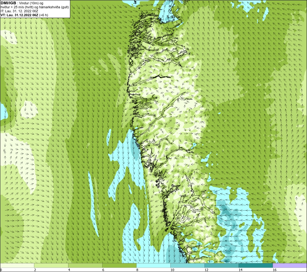Click the legend scale label "4"
Image resolution: width=307 pixels, height=272 pixels.
[x=69, y=270]
